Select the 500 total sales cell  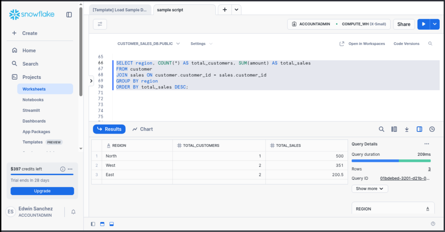(307, 156)
